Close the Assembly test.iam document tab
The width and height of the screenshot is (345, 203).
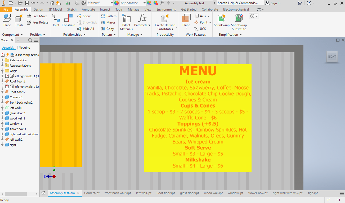78,193
